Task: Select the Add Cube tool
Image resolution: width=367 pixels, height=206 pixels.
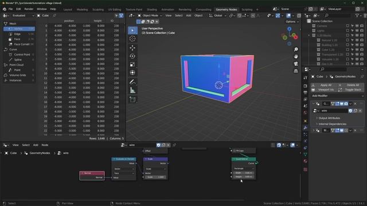Action: click(x=132, y=100)
